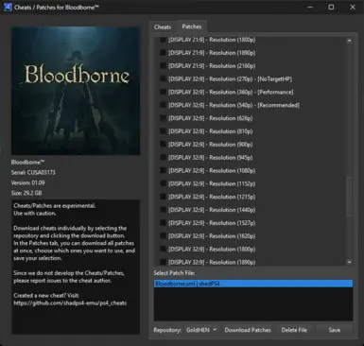The height and width of the screenshot is (346, 364).
Task: Click the patch list scroll-up arrow
Action: tap(349, 41)
